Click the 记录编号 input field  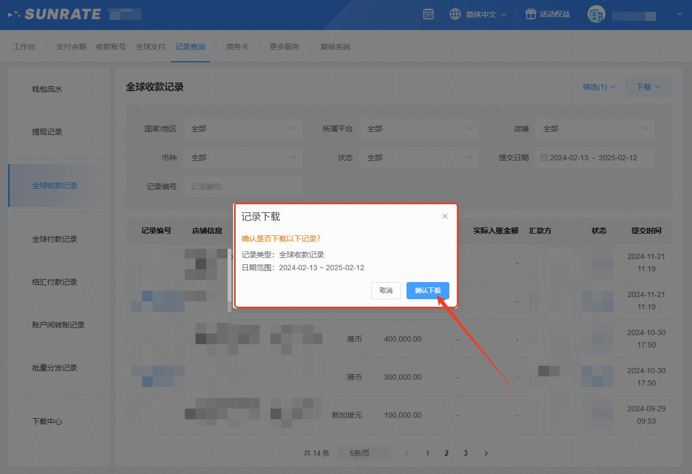[243, 187]
